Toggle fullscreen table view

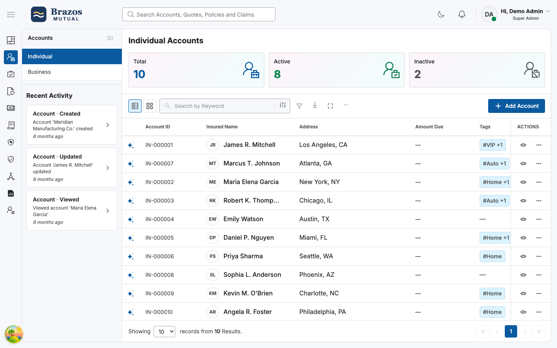330,106
